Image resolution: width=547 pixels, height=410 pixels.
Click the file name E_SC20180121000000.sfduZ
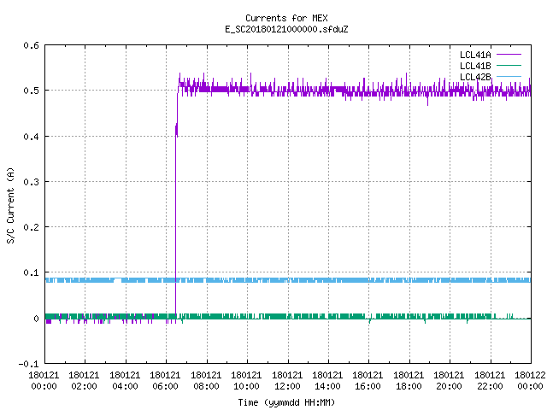(286, 29)
